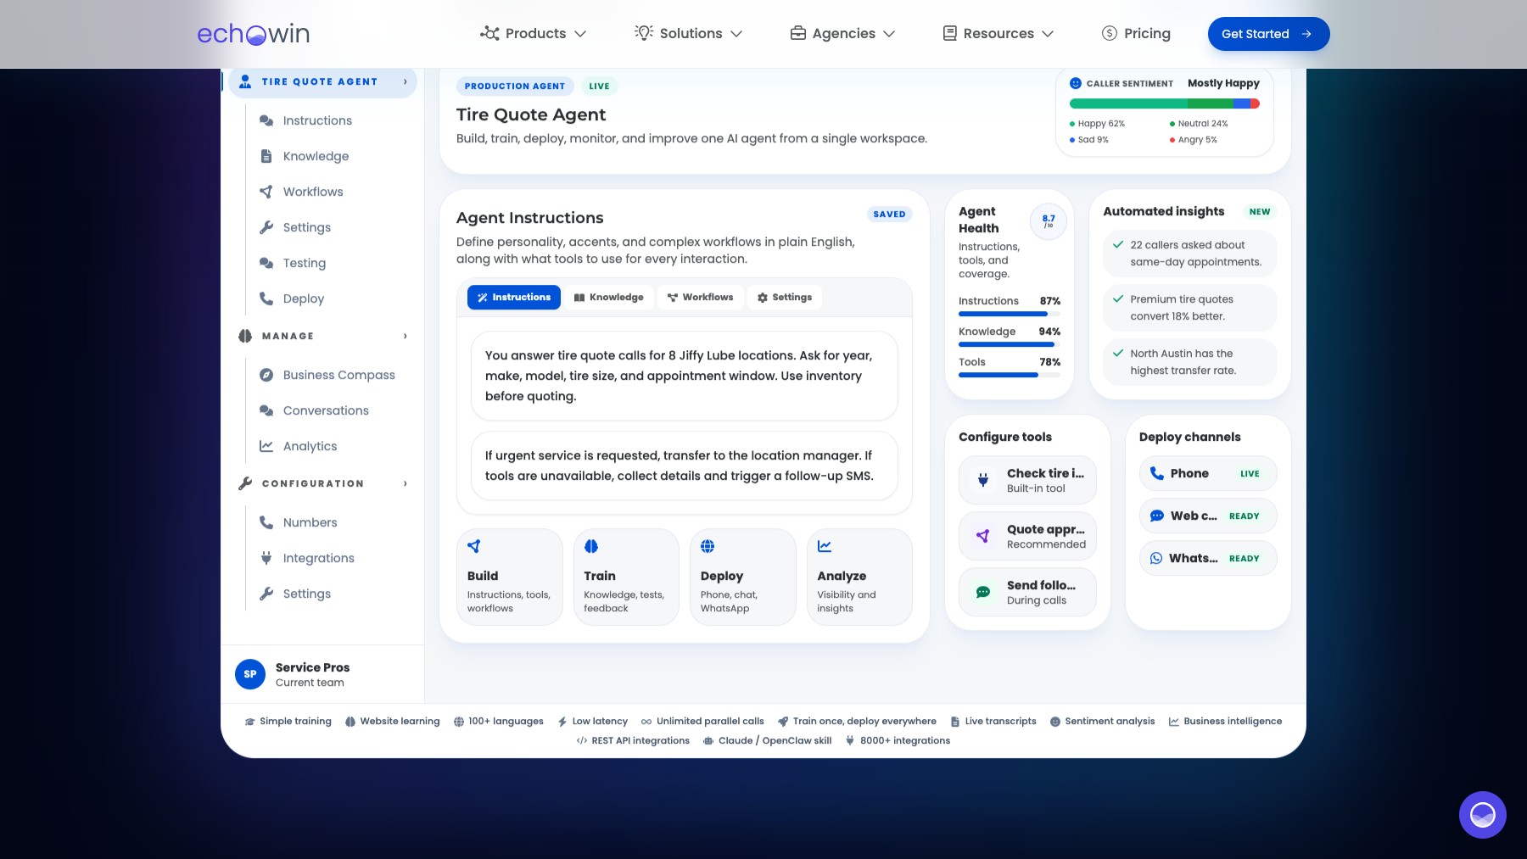Open the Conversations sidebar item
1527x859 pixels.
pyautogui.click(x=326, y=410)
